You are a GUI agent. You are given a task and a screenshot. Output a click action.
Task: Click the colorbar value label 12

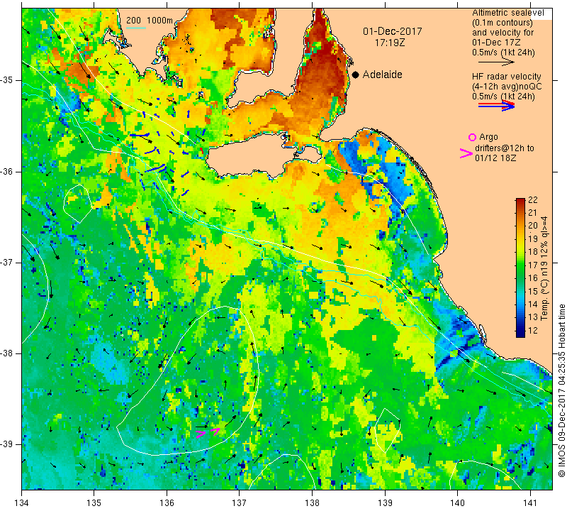(533, 330)
